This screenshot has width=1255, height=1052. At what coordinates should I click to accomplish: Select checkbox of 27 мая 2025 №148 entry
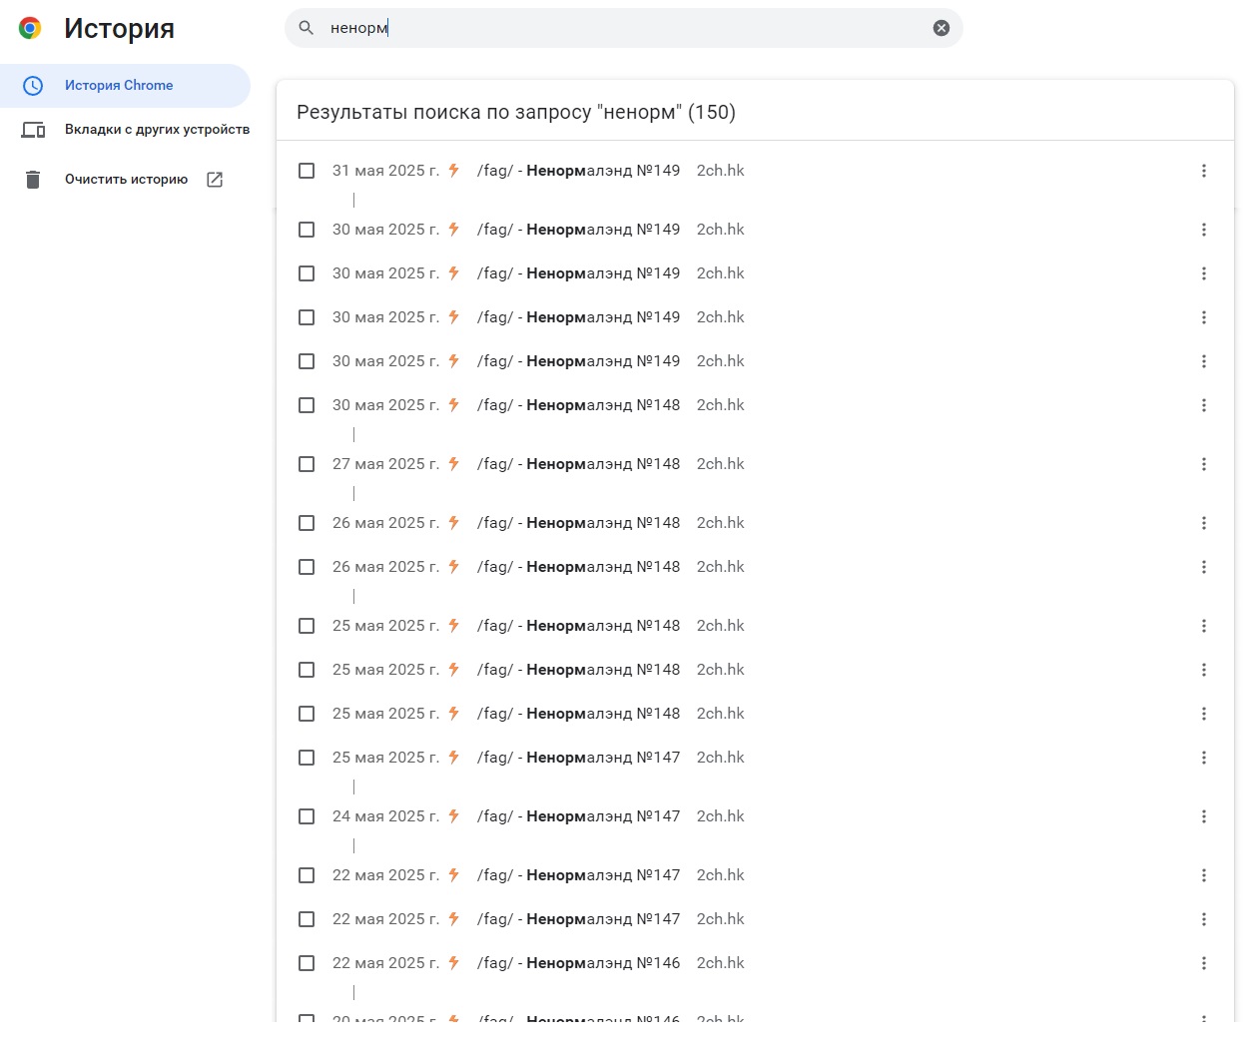(307, 464)
